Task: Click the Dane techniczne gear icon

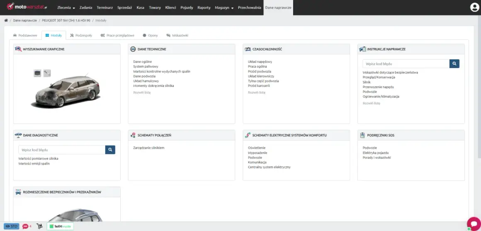Action: pos(133,49)
